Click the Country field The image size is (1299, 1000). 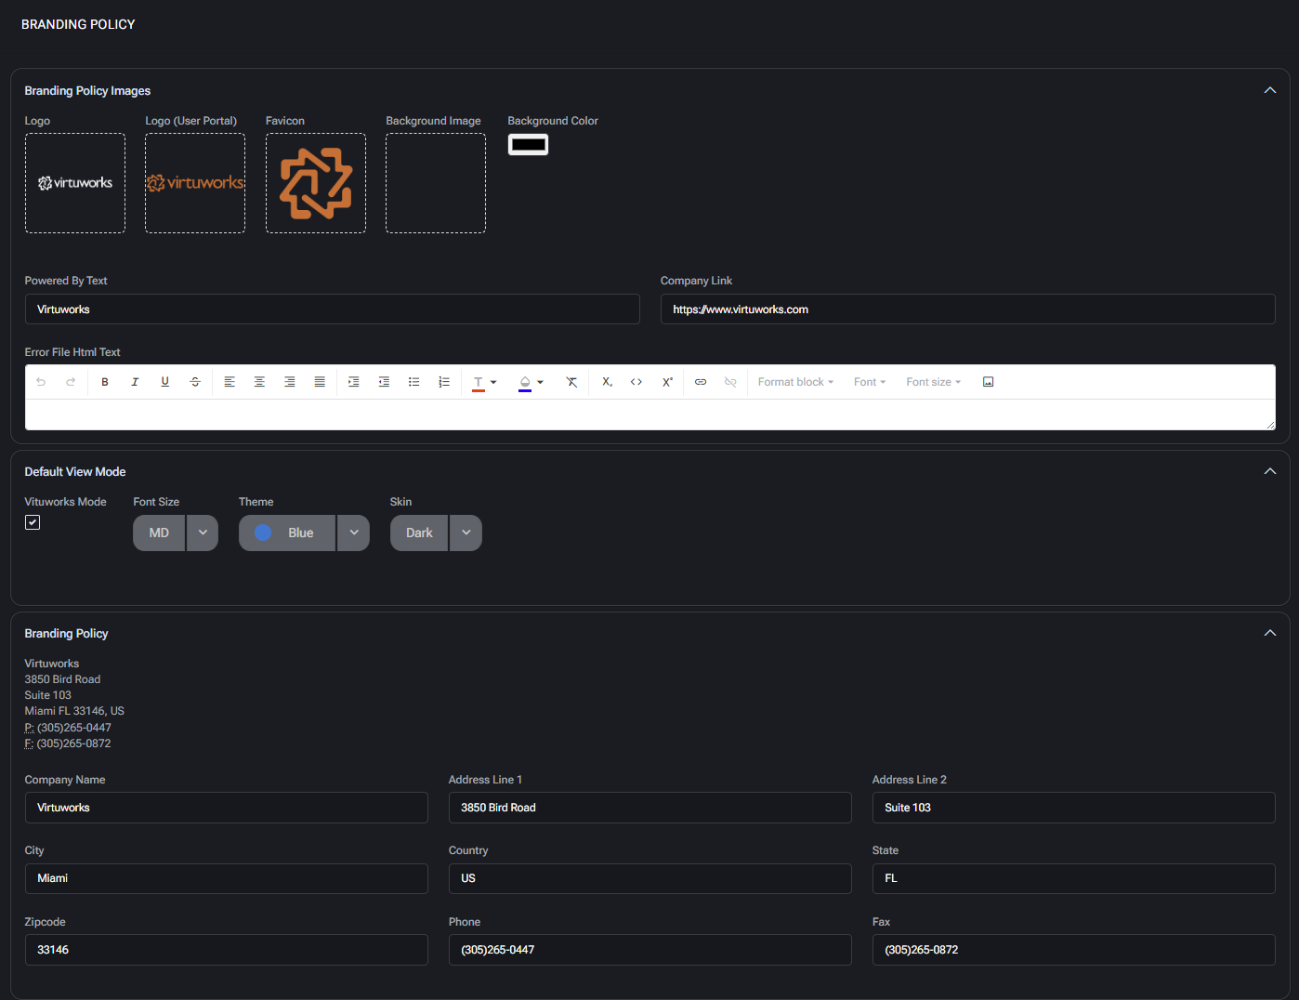649,878
